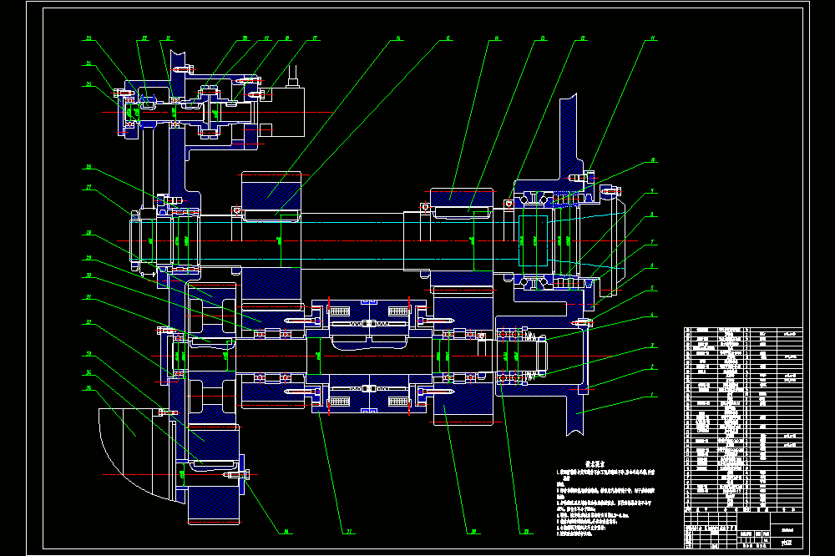
Task: Select part callout number 8 on the right
Action: [654, 215]
